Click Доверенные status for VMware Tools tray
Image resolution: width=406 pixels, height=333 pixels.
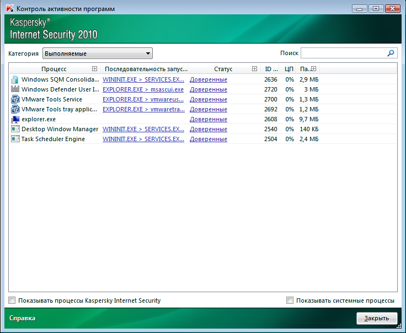209,109
